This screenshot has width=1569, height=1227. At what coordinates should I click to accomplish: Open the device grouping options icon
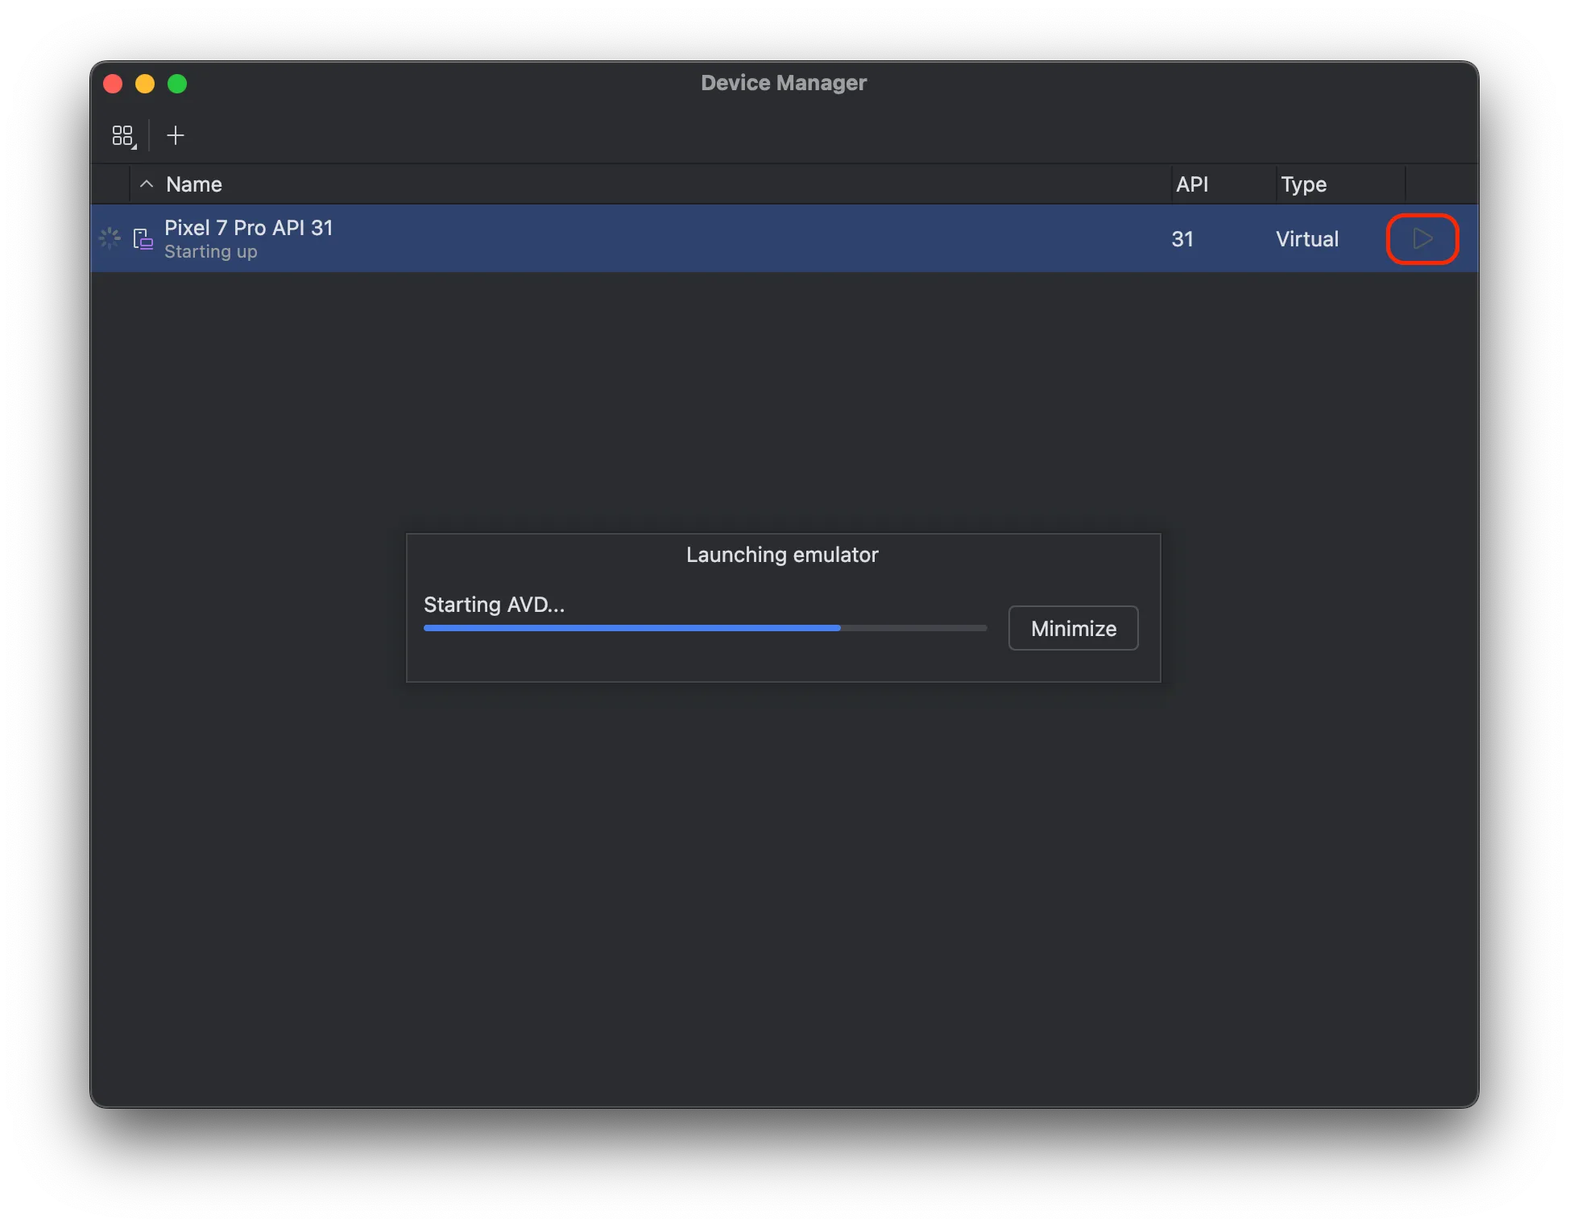click(123, 135)
